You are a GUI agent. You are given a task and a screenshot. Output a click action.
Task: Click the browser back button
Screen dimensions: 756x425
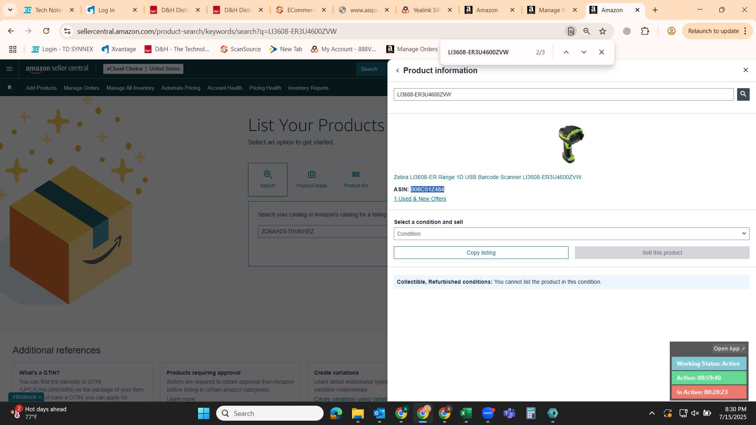coord(11,31)
